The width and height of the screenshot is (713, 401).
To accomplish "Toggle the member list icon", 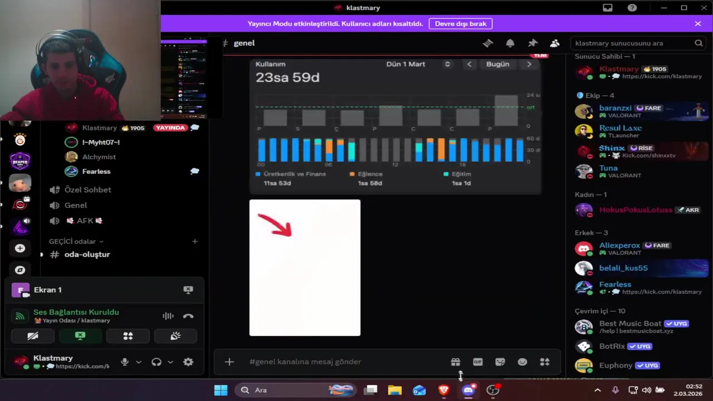I will click(555, 43).
